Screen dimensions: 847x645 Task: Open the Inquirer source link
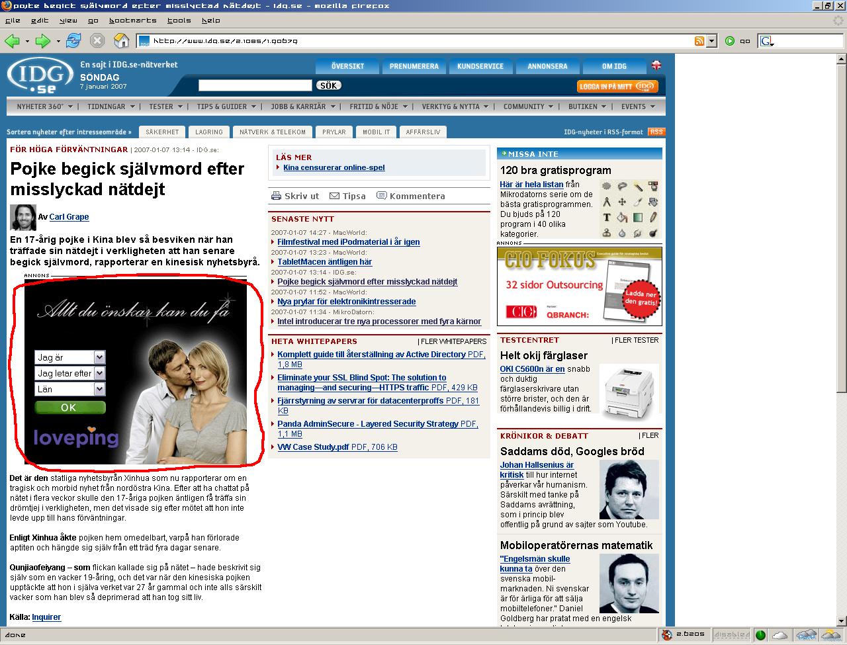(46, 617)
